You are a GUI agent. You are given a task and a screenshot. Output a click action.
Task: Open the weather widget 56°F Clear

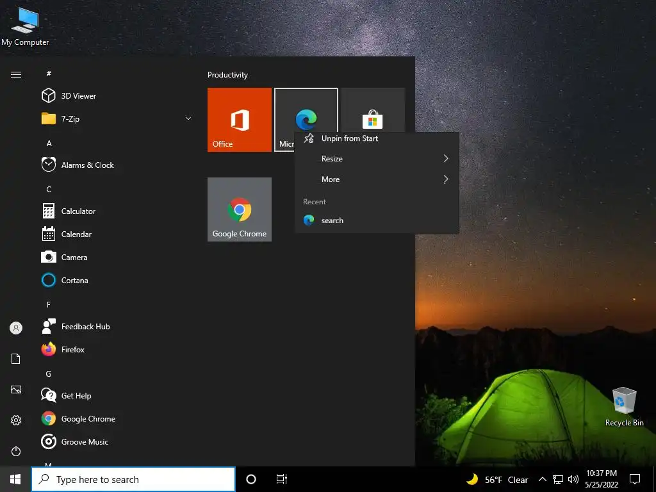[497, 479]
